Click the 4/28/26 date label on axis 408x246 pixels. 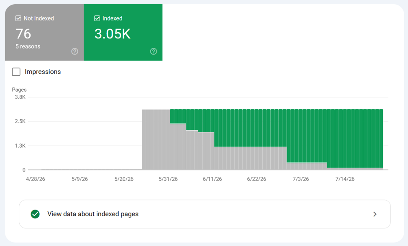36,179
